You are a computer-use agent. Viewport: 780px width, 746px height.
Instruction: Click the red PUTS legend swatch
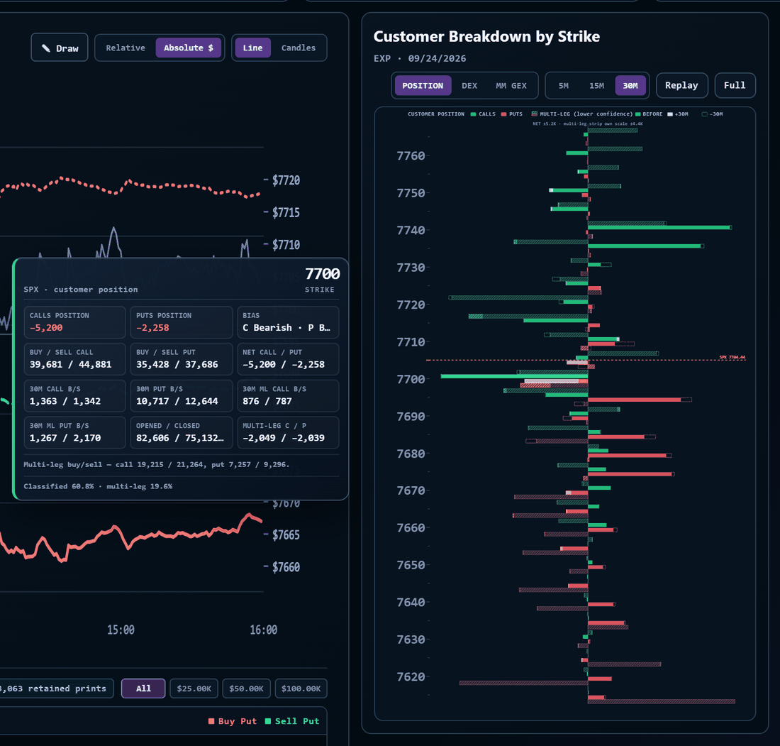504,114
